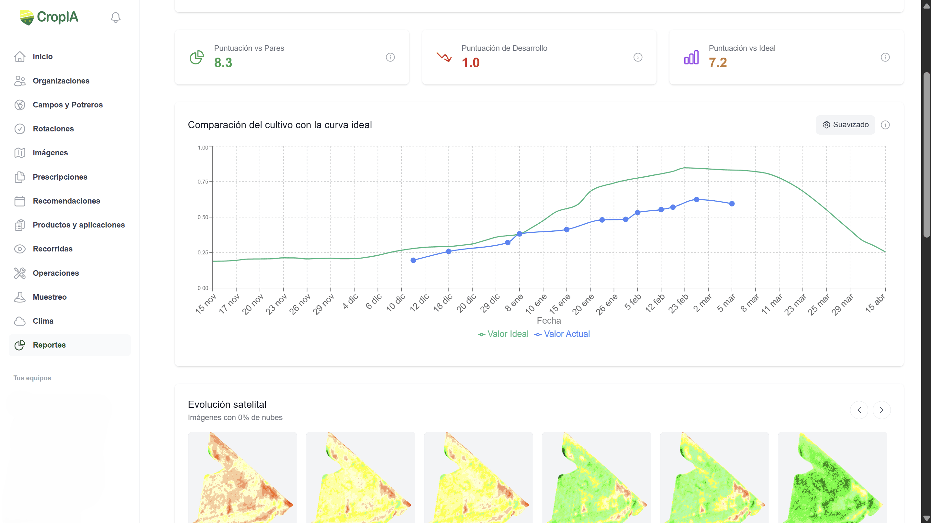Click the CropIA logo
This screenshot has width=931, height=523.
point(49,17)
